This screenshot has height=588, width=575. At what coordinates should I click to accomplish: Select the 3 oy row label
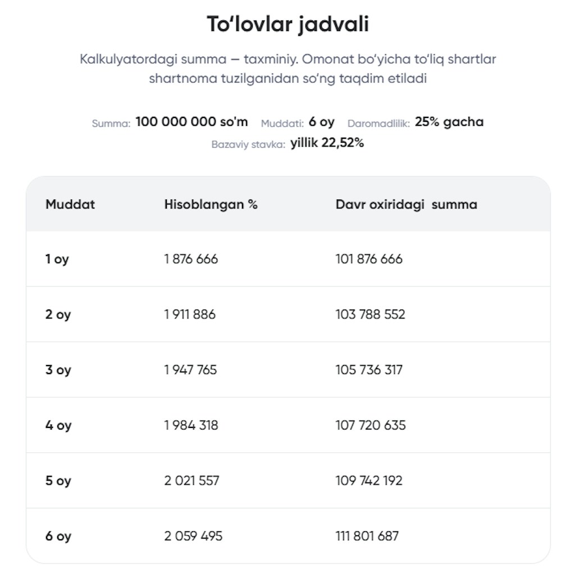click(58, 370)
